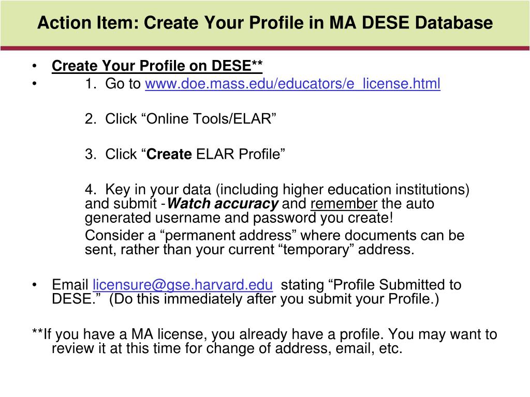
Task: Click the "Do this immediately" parenthetical line
Action: pos(245,299)
